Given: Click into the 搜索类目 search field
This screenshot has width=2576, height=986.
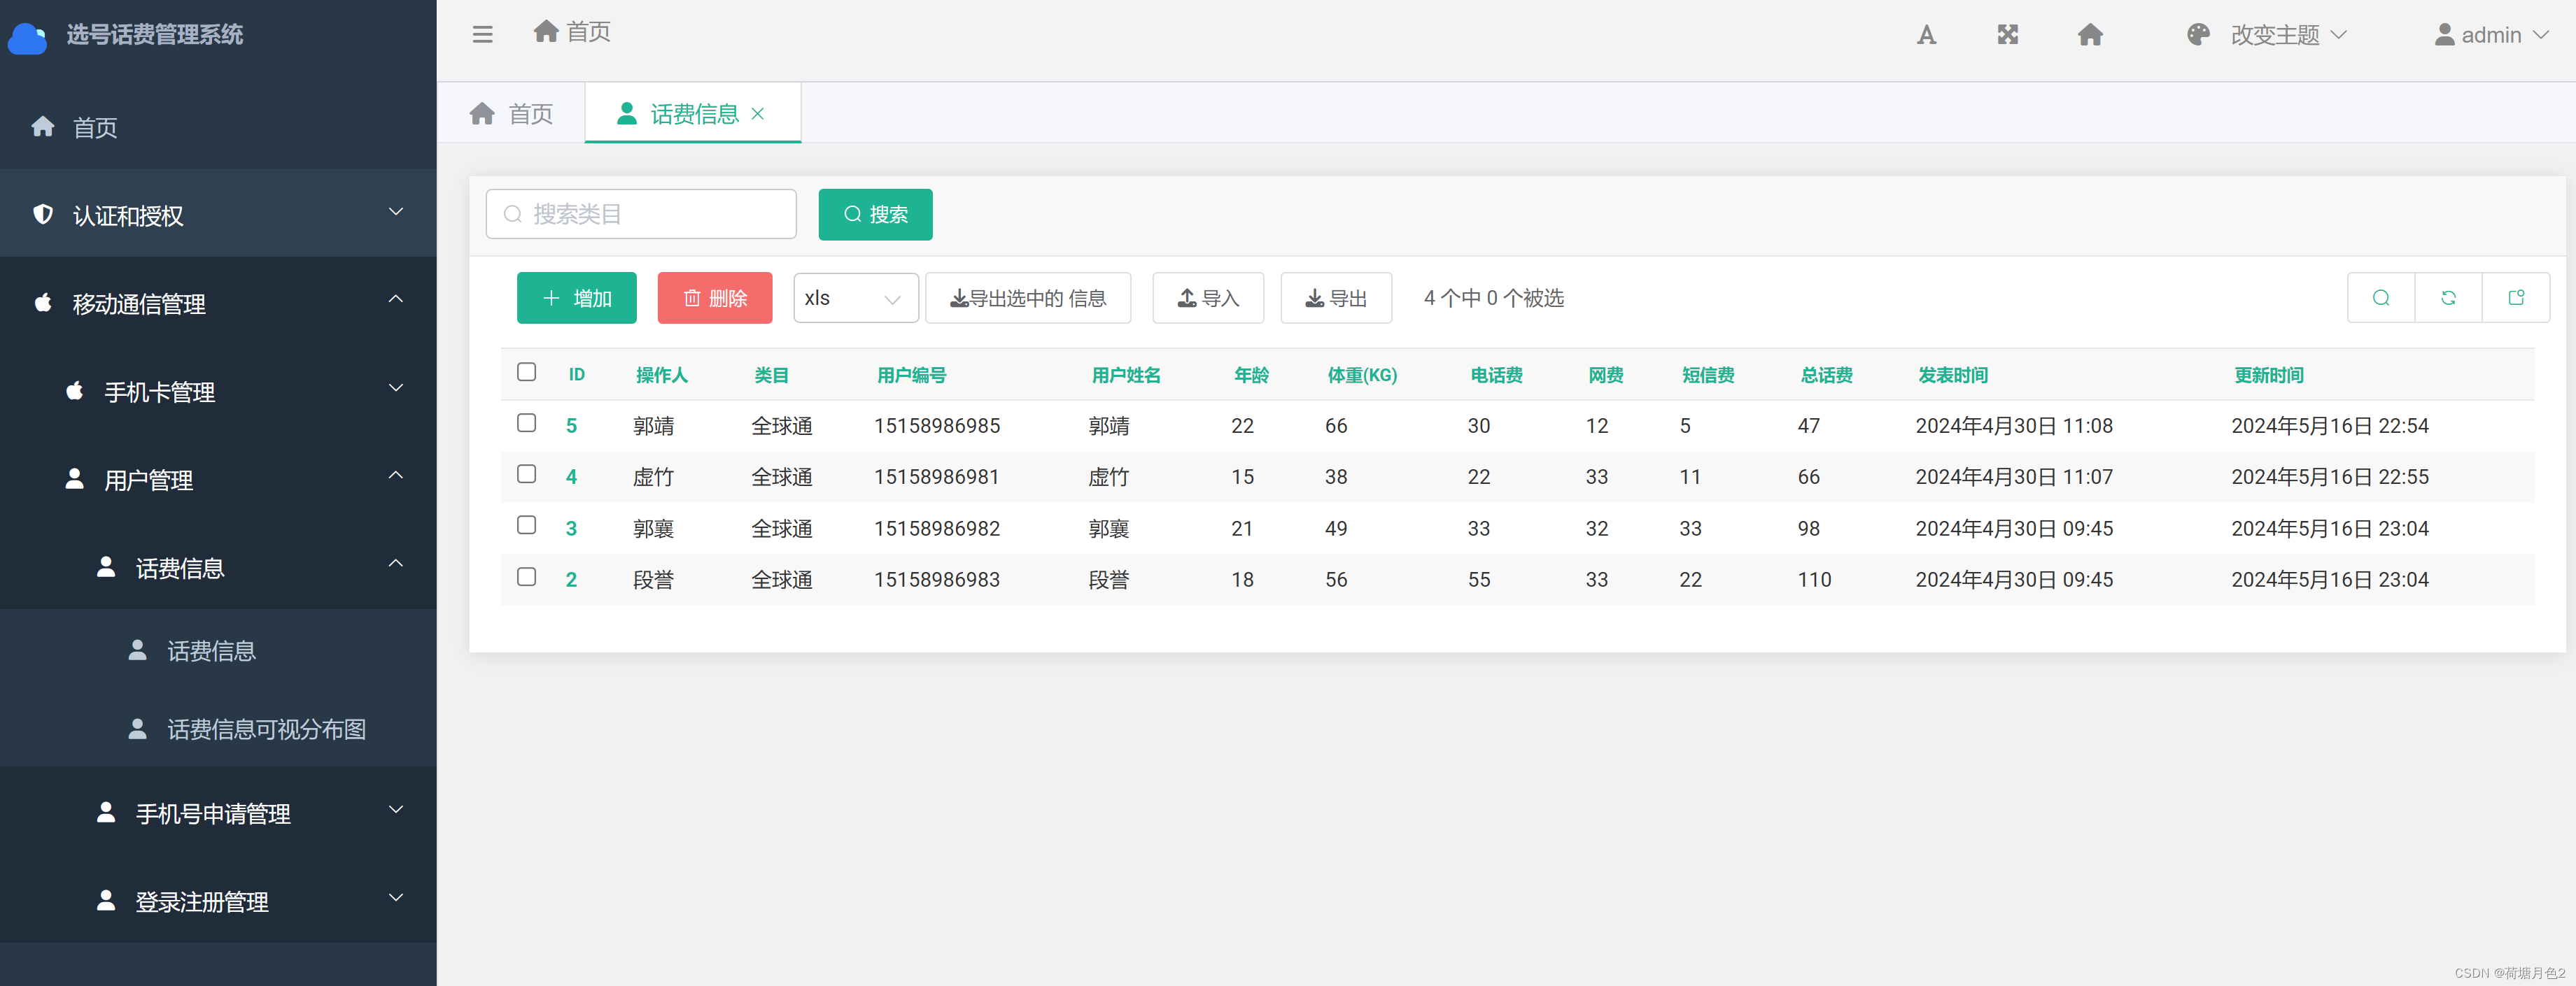Looking at the screenshot, I should 641,214.
